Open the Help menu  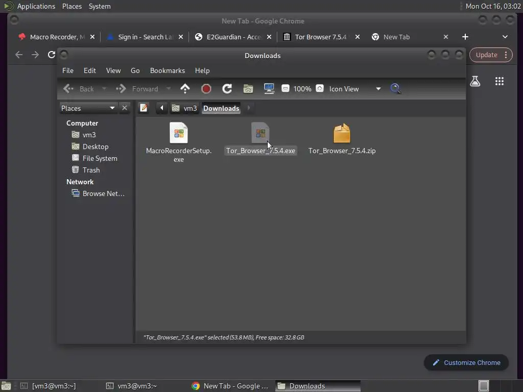pos(202,70)
